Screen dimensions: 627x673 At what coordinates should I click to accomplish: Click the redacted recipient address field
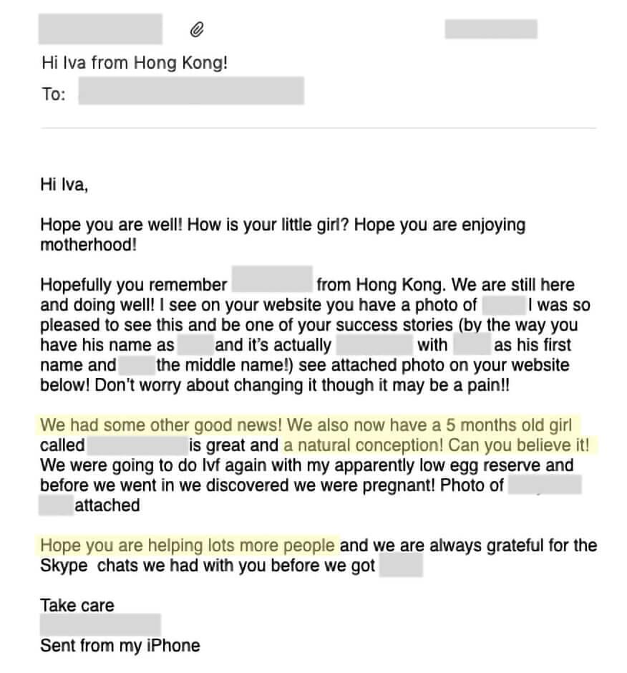191,91
